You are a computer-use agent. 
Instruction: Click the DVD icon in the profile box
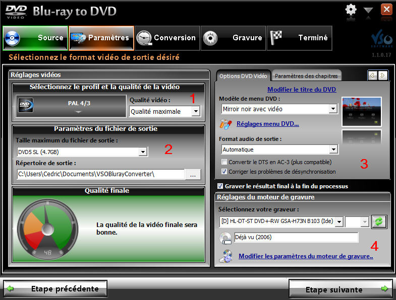(x=26, y=105)
